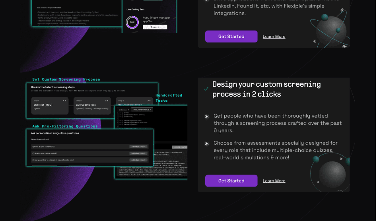Click 'Decide the talent screening steps' title

(53, 87)
